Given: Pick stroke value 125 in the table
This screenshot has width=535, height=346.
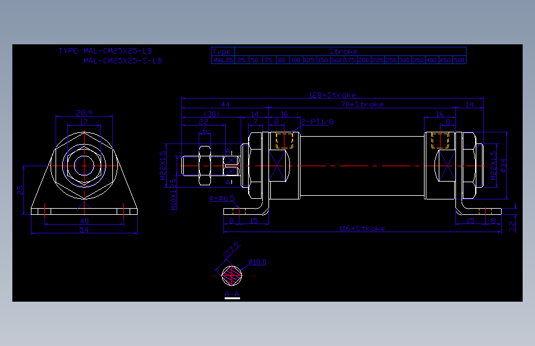Looking at the screenshot, I should tap(309, 60).
